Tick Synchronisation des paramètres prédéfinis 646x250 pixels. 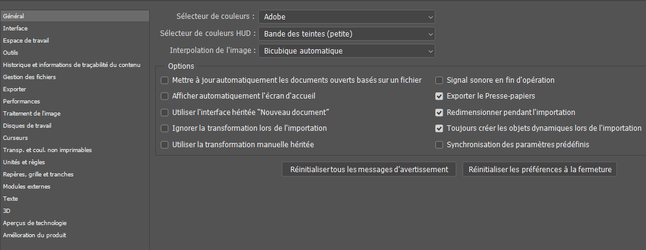[439, 145]
